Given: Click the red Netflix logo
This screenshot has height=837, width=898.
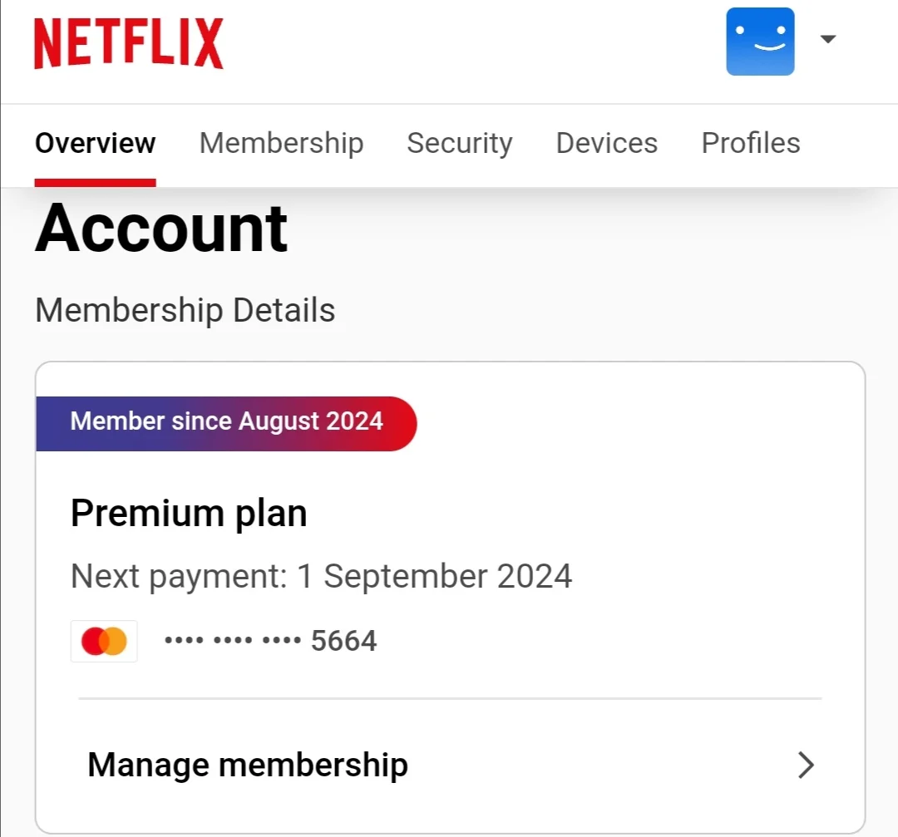Looking at the screenshot, I should tap(128, 43).
